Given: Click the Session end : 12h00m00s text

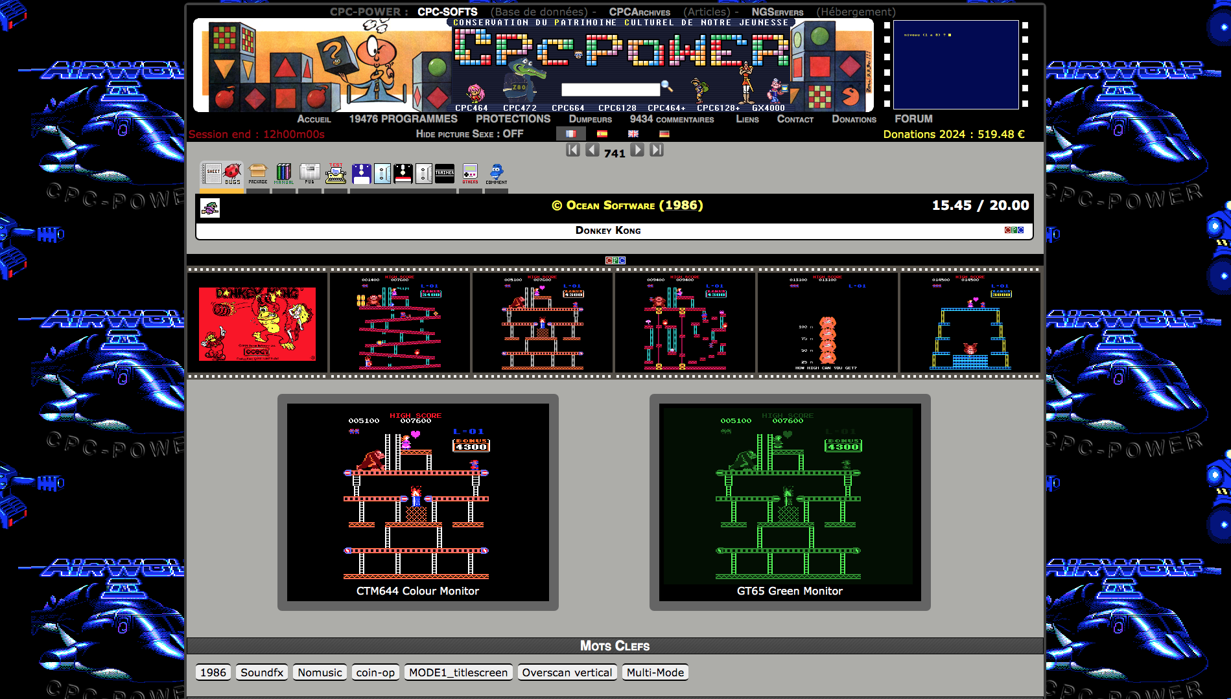Looking at the screenshot, I should pos(257,134).
